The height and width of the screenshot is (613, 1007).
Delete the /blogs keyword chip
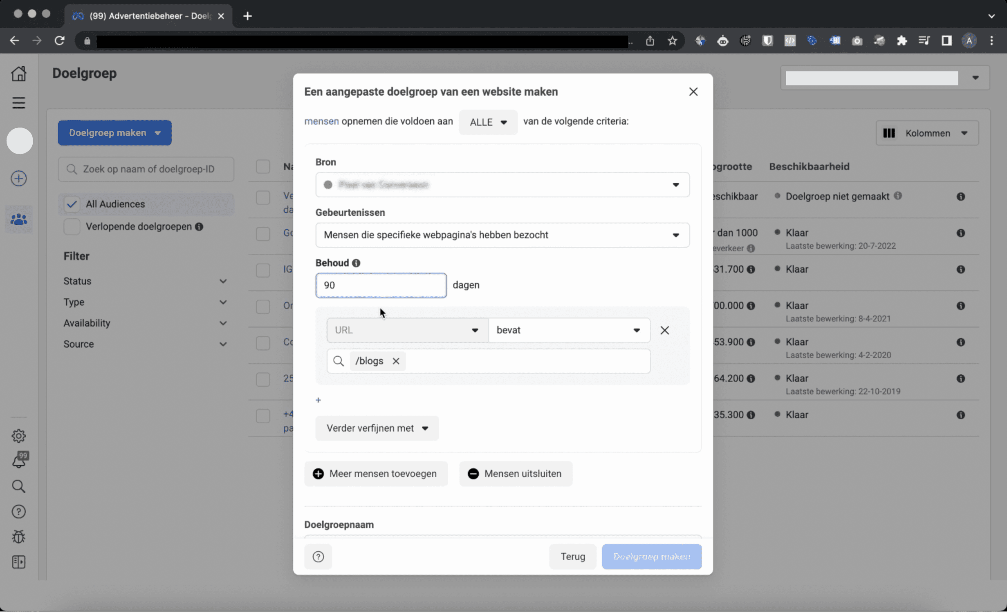pyautogui.click(x=396, y=361)
